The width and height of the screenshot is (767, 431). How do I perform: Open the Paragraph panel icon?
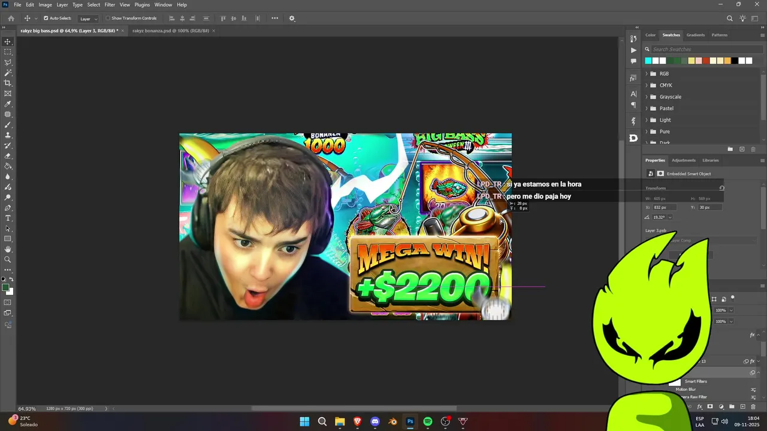pyautogui.click(x=633, y=105)
